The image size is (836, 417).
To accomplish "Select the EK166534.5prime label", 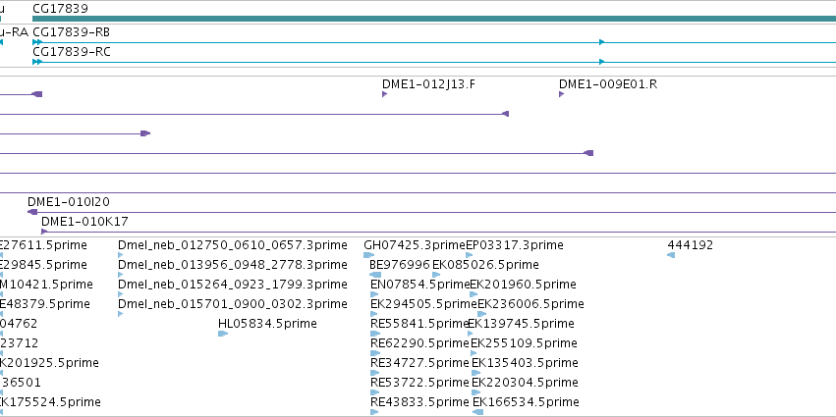I will (x=527, y=402).
